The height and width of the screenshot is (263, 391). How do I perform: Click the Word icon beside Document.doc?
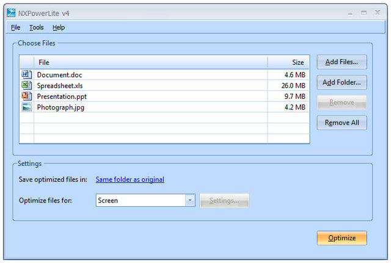[x=26, y=74]
